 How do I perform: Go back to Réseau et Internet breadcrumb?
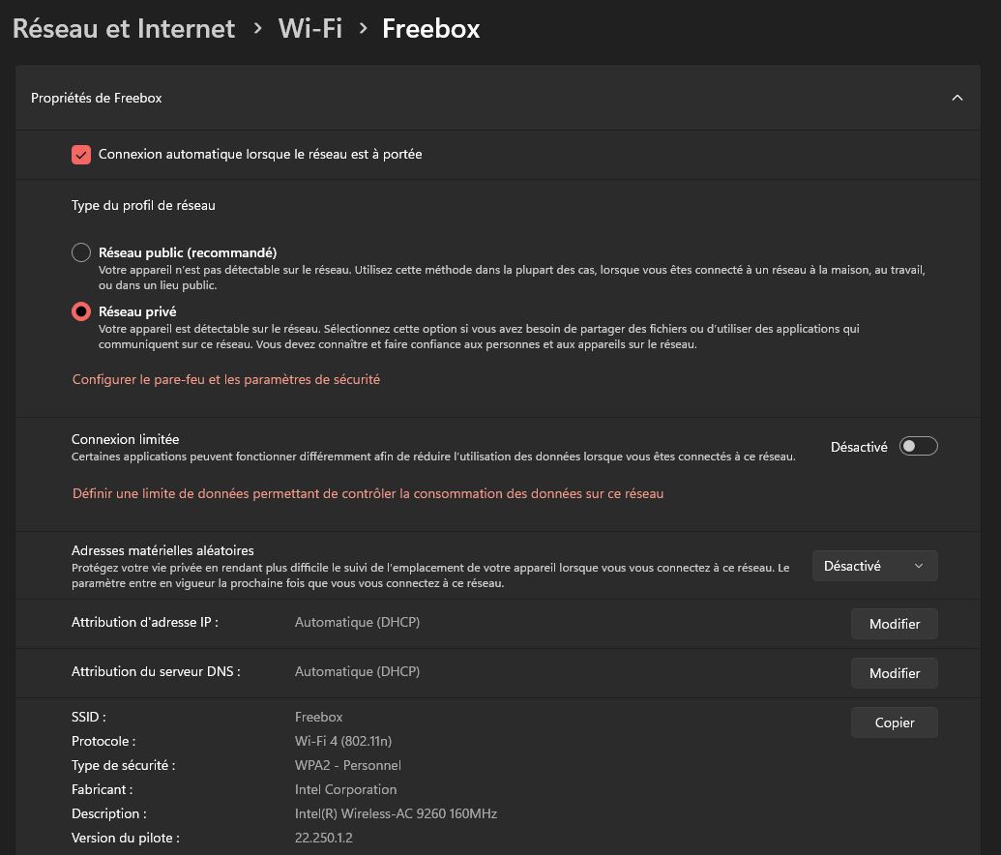pyautogui.click(x=124, y=29)
